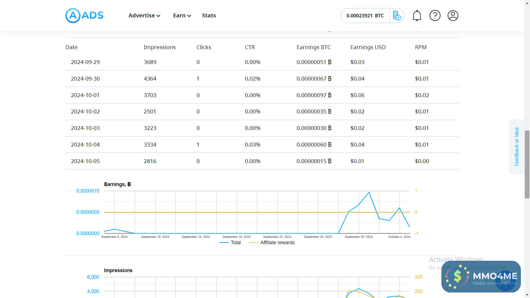The image size is (530, 298).
Task: Click the Impressions column header
Action: pyautogui.click(x=160, y=47)
